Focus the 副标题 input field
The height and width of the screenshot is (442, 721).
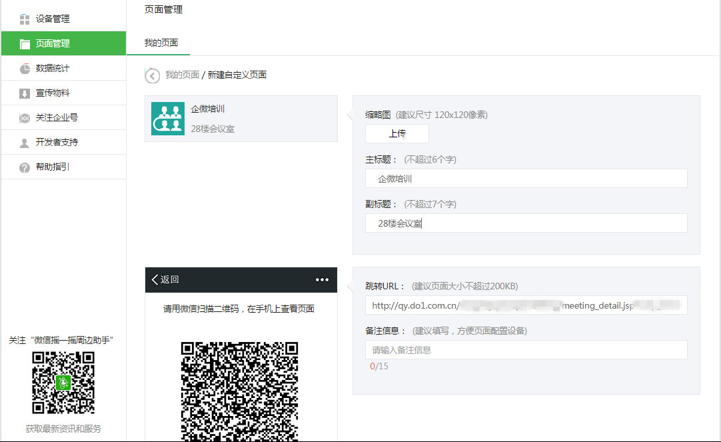(x=526, y=223)
